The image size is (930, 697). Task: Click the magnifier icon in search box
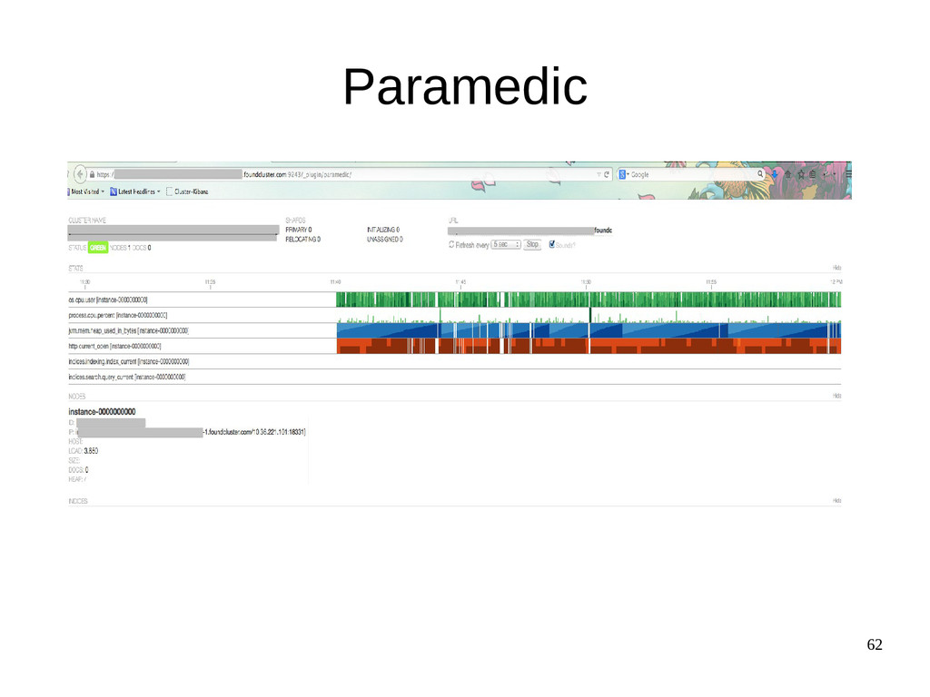pyautogui.click(x=760, y=174)
